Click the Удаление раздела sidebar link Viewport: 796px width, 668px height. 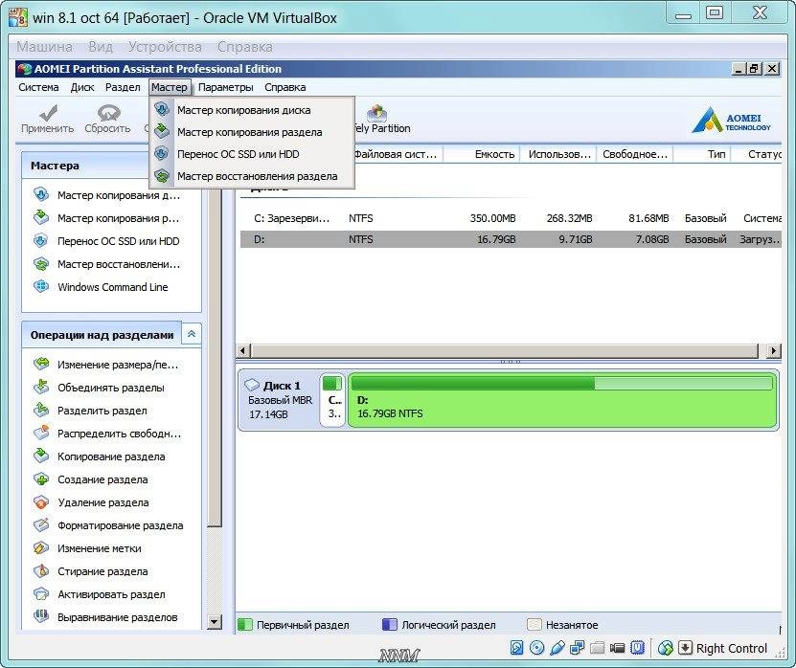click(x=103, y=502)
